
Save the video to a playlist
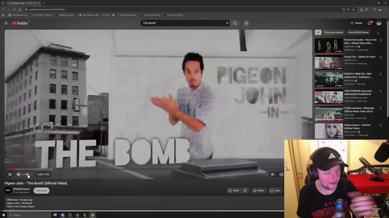coord(275,190)
